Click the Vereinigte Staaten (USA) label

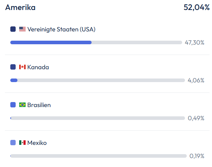(62, 29)
